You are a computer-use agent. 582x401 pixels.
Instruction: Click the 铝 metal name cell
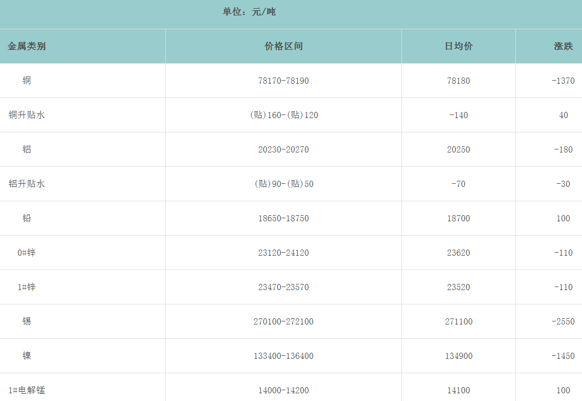point(27,149)
